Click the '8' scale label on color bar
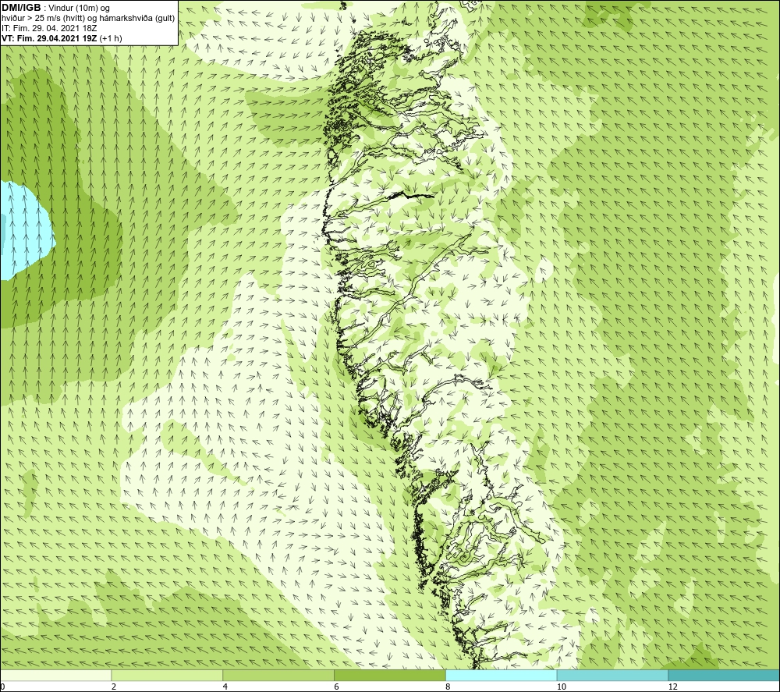 click(448, 687)
